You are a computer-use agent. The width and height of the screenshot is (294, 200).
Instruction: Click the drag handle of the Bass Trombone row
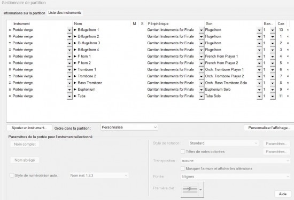10,83
